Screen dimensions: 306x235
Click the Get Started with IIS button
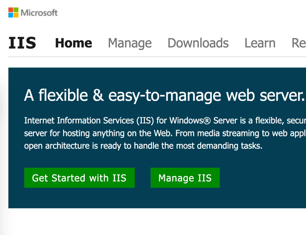pos(79,178)
